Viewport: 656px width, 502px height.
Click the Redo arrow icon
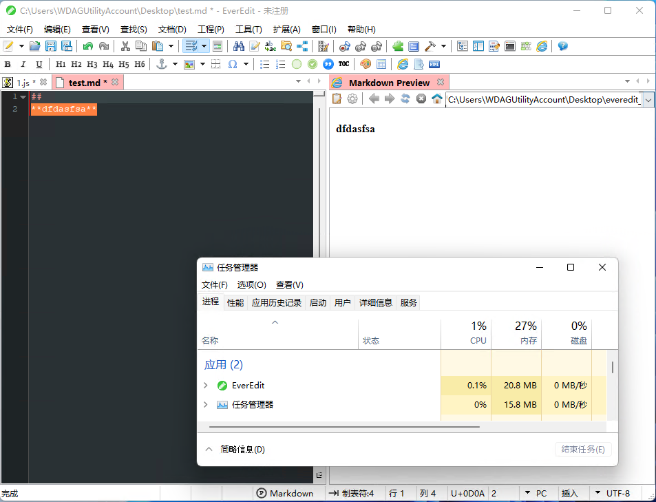pos(104,46)
